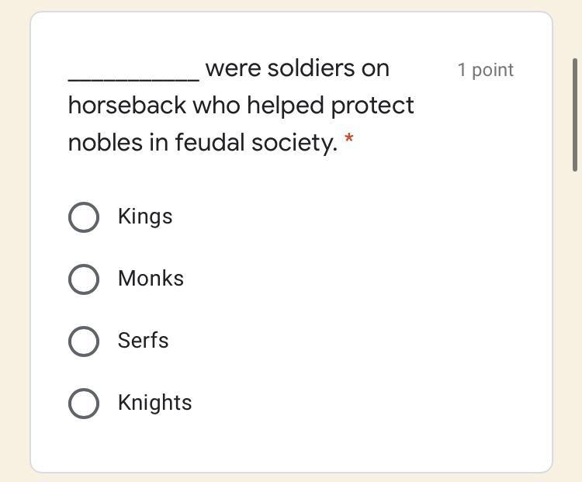Click the "Serfs" answer label text
The height and width of the screenshot is (482, 582).
(x=143, y=341)
